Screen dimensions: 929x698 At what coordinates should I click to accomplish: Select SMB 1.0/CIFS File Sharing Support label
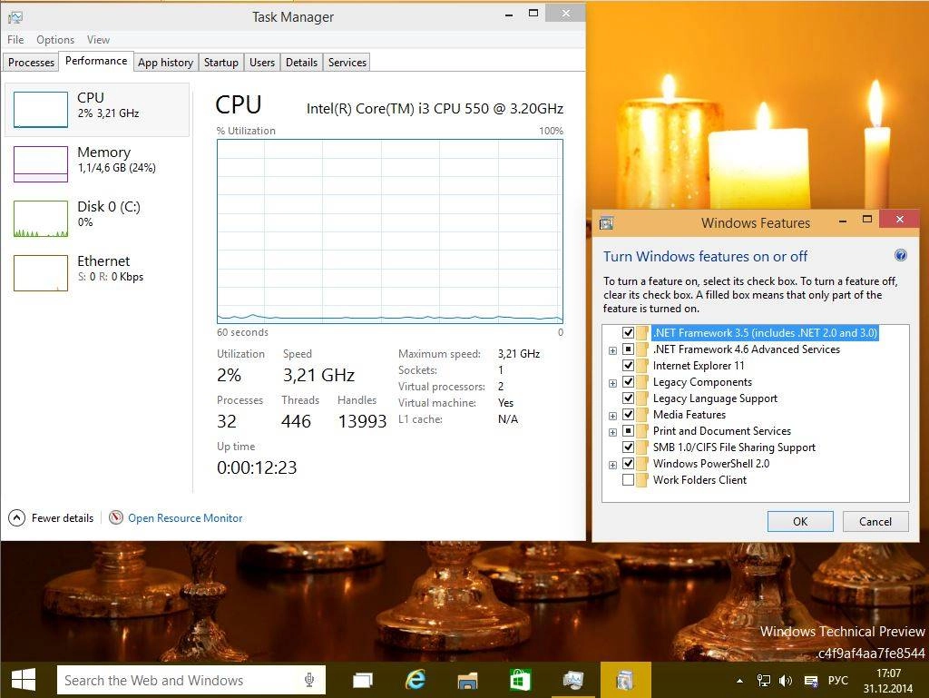click(x=733, y=447)
